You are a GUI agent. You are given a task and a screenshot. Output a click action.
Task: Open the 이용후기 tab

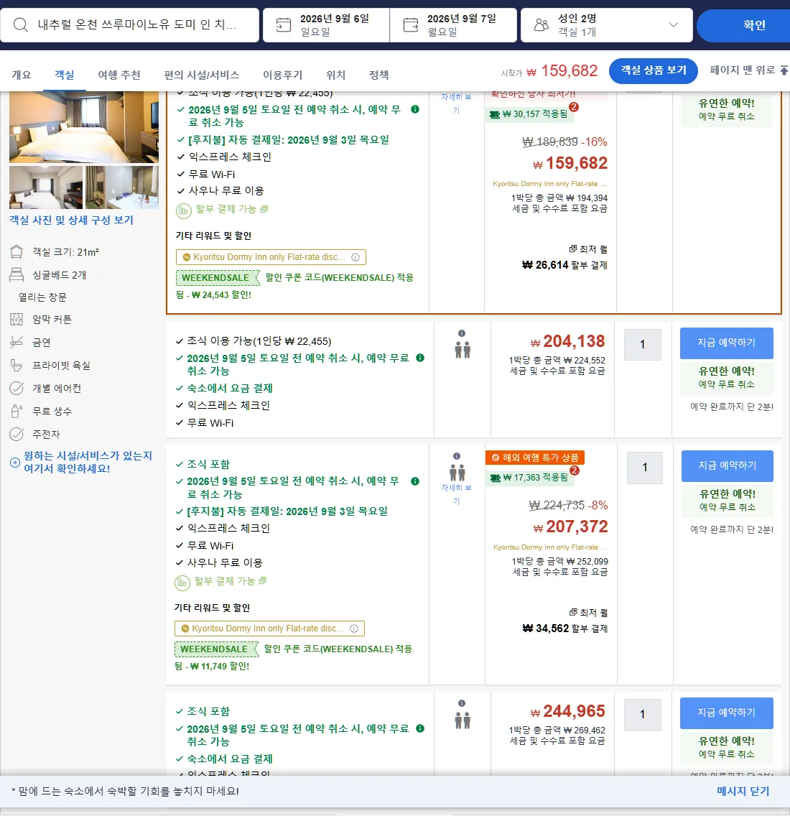pyautogui.click(x=282, y=75)
